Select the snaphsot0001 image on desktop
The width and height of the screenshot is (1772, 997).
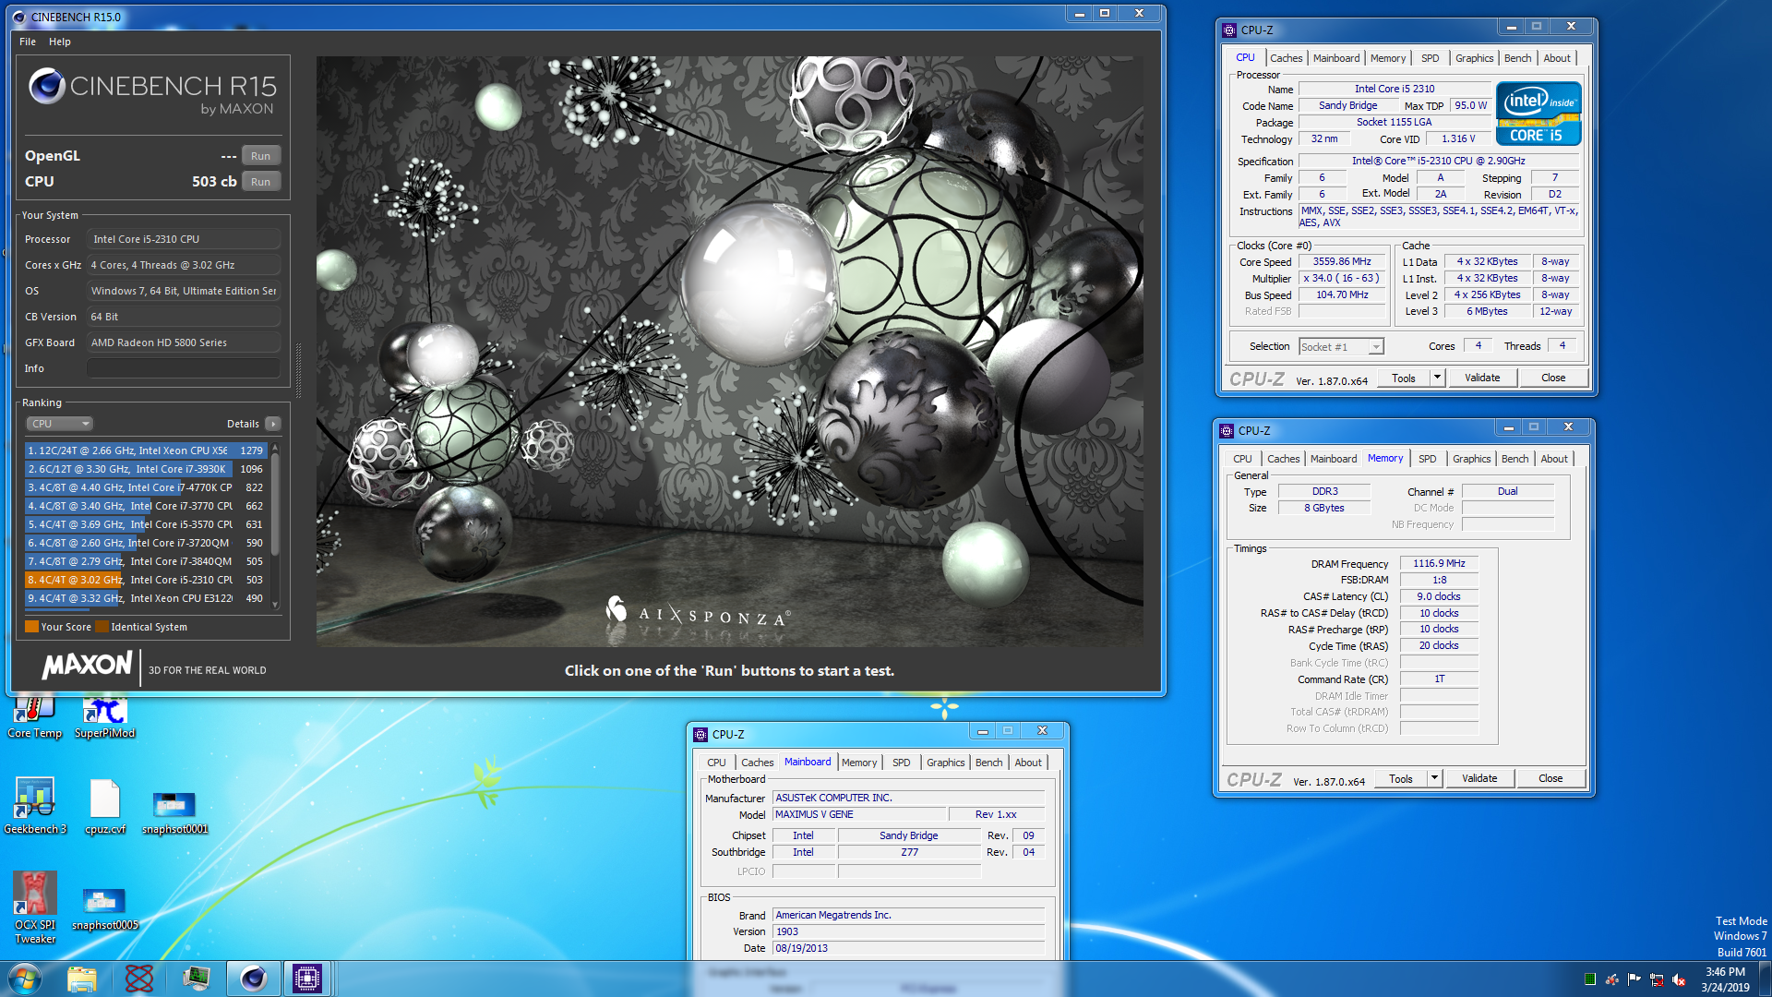click(x=174, y=812)
